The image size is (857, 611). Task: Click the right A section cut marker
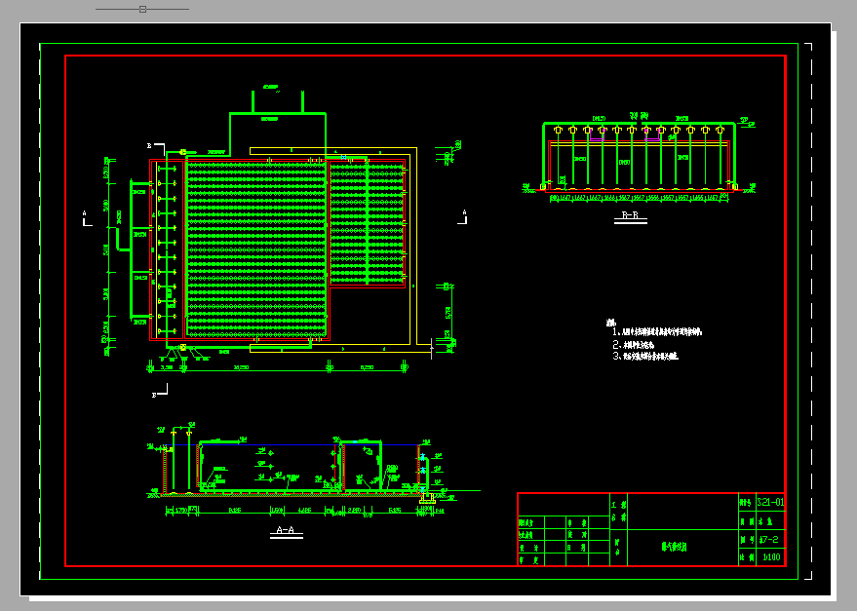point(463,217)
